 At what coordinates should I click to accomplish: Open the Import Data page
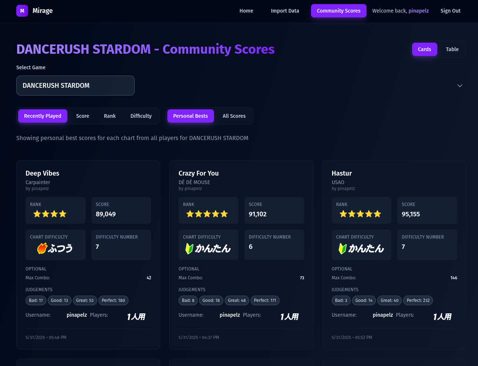pos(285,11)
